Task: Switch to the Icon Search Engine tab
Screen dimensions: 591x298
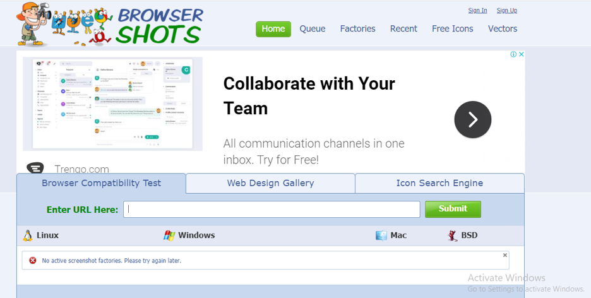Action: (x=439, y=183)
